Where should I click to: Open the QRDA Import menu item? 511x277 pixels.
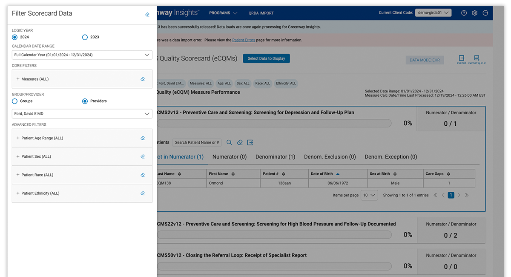(x=261, y=13)
